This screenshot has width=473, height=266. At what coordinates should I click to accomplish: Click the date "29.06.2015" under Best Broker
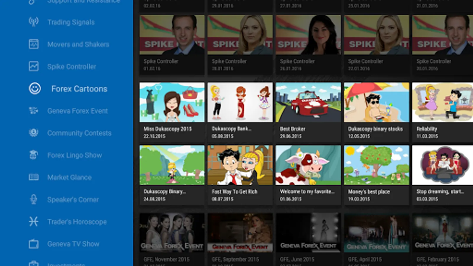point(291,136)
